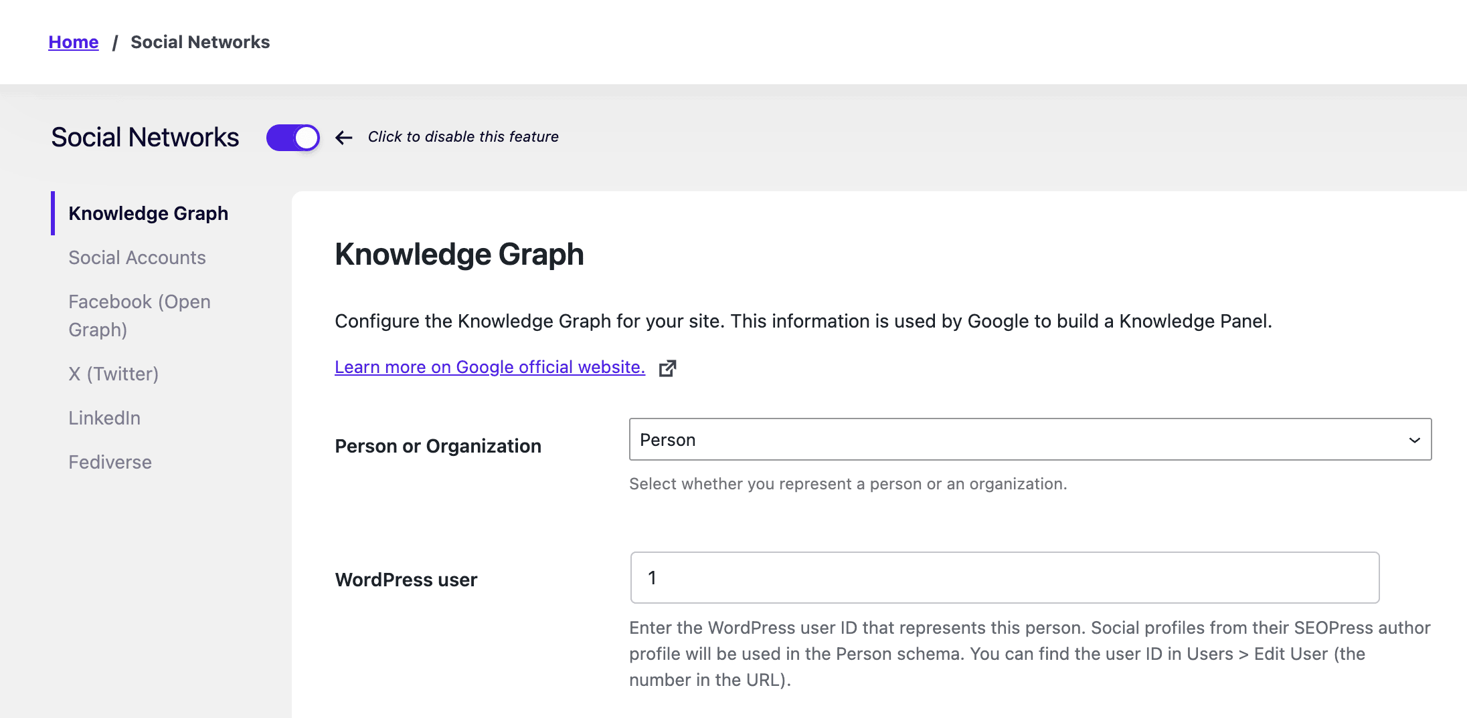Click the WordPress user ID field
This screenshot has width=1467, height=718.
click(x=1003, y=578)
